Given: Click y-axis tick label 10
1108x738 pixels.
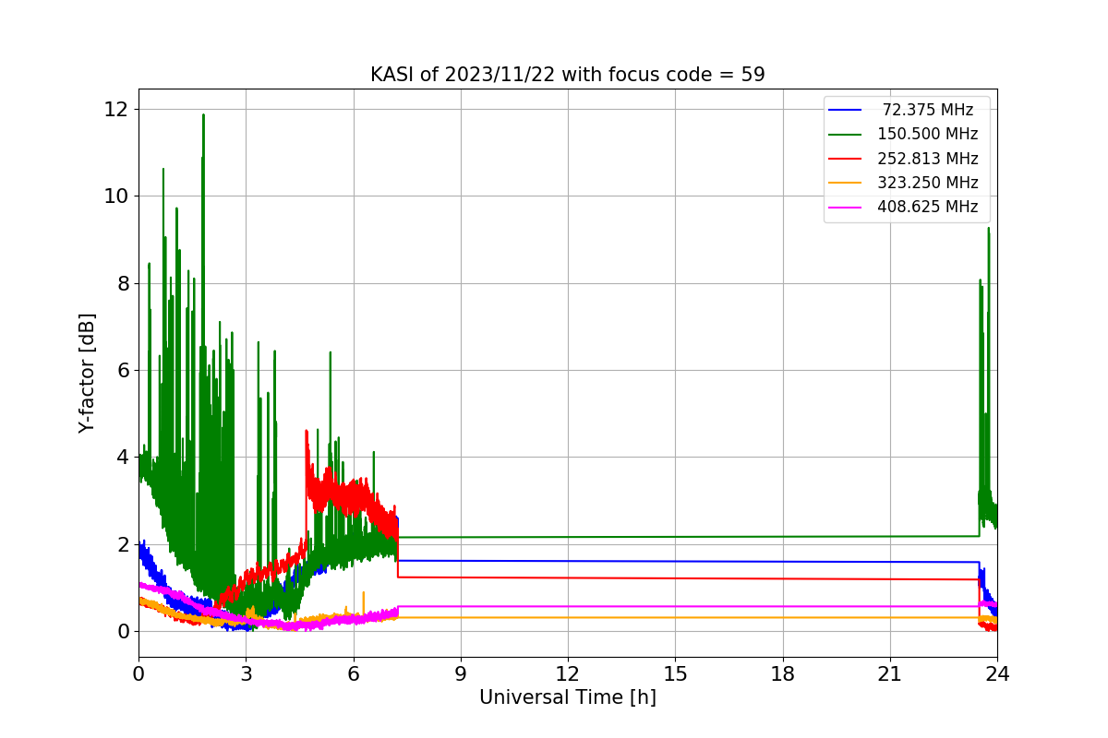Looking at the screenshot, I should (116, 196).
